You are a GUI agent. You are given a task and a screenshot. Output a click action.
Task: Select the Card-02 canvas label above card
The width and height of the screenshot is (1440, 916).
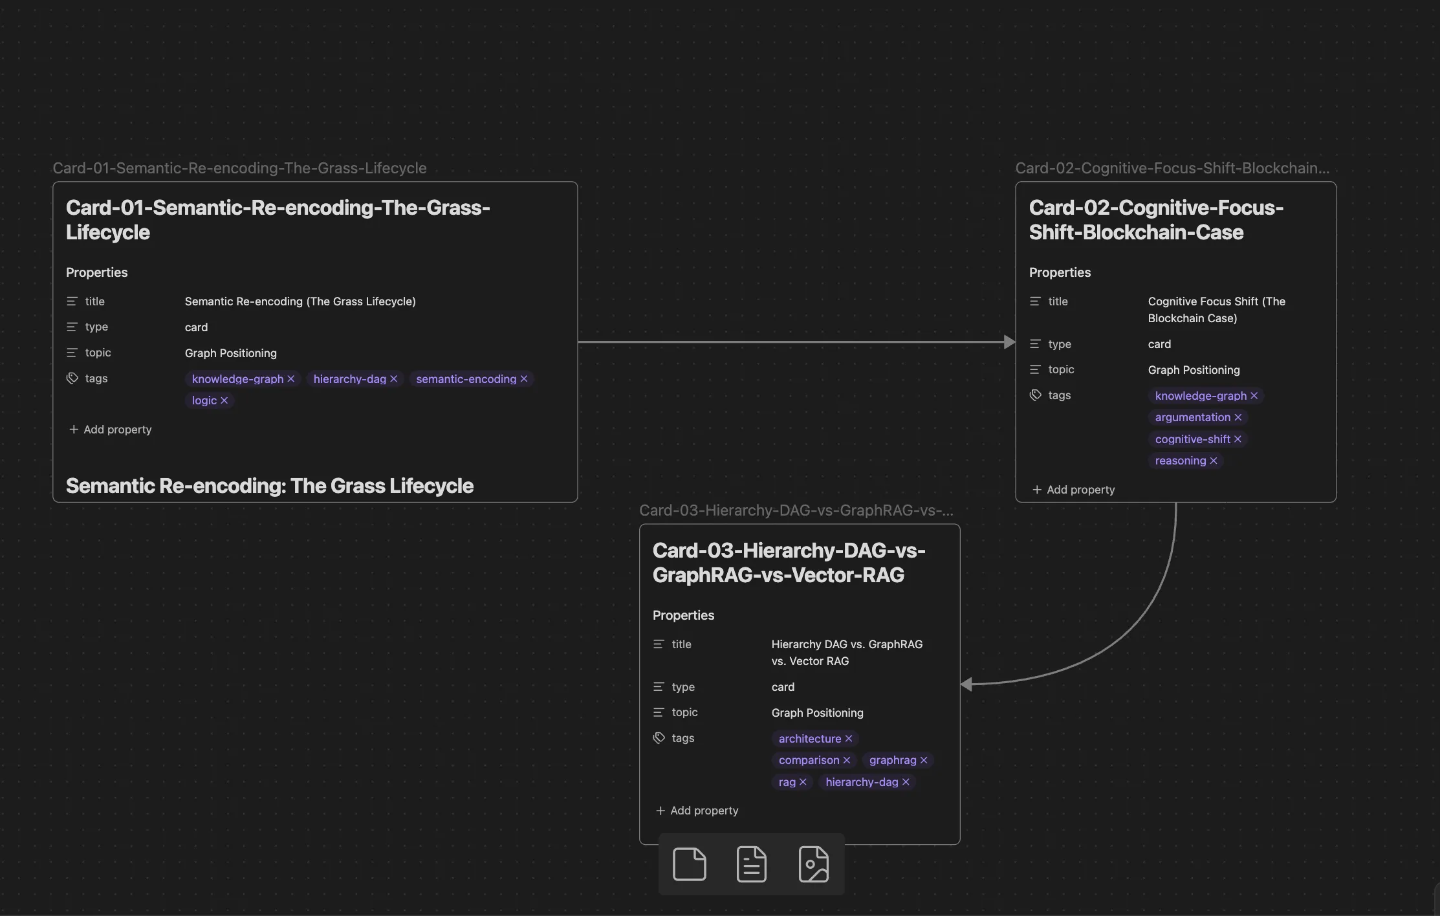coord(1172,168)
